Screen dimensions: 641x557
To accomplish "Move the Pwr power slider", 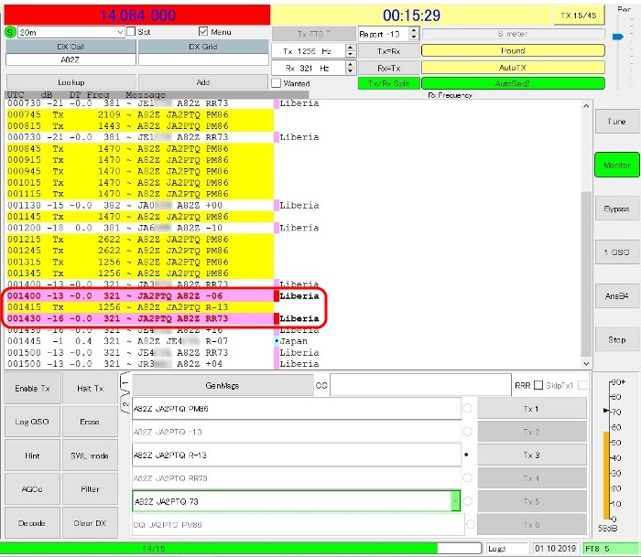I will pyautogui.click(x=618, y=37).
